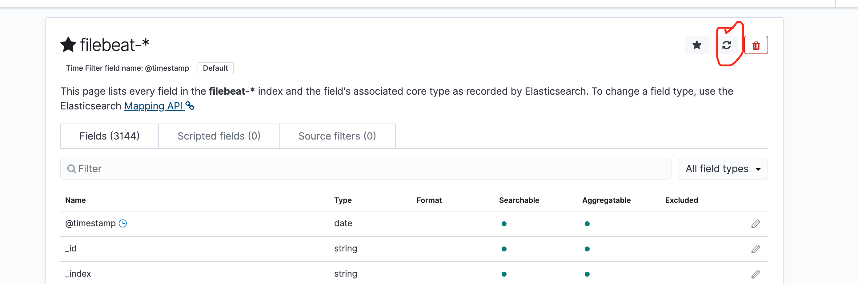Edit the _id field
Screen dimensions: 858x284
[x=756, y=249]
